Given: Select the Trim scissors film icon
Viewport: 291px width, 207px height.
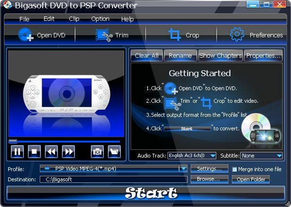Looking at the screenshot, I should click(x=104, y=35).
